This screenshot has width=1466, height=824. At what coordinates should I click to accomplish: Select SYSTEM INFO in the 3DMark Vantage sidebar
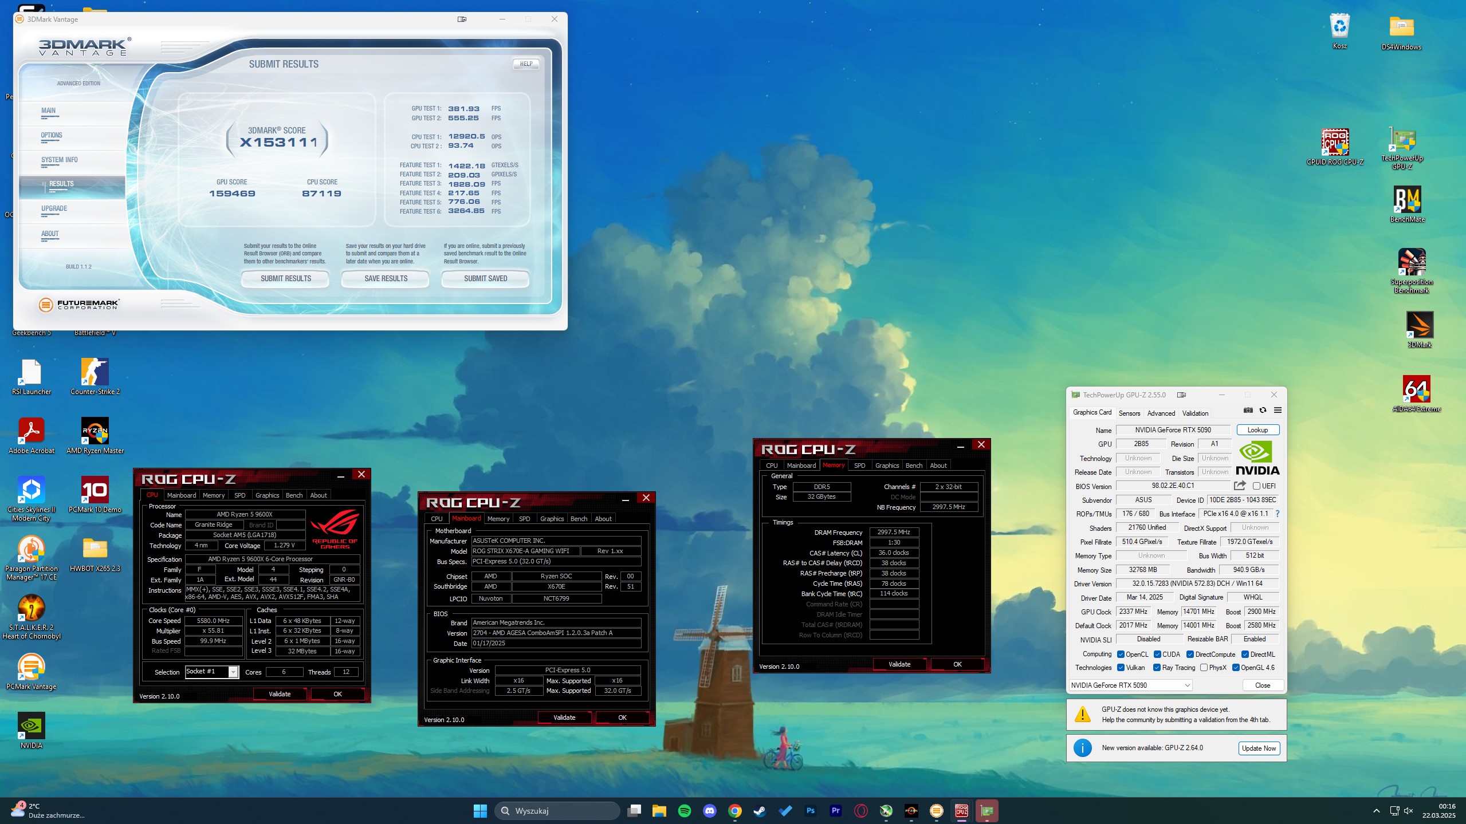(x=59, y=160)
